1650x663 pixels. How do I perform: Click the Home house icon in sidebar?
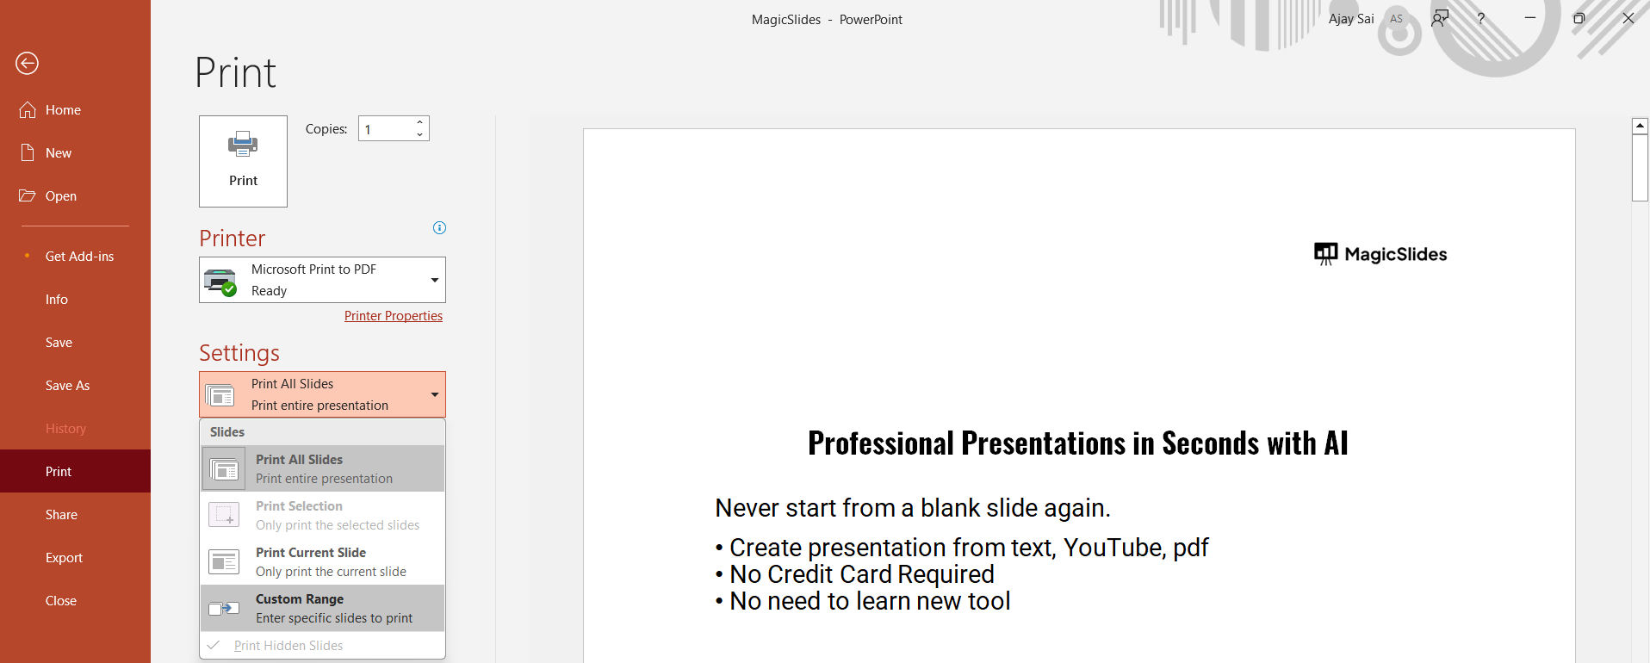pos(28,110)
